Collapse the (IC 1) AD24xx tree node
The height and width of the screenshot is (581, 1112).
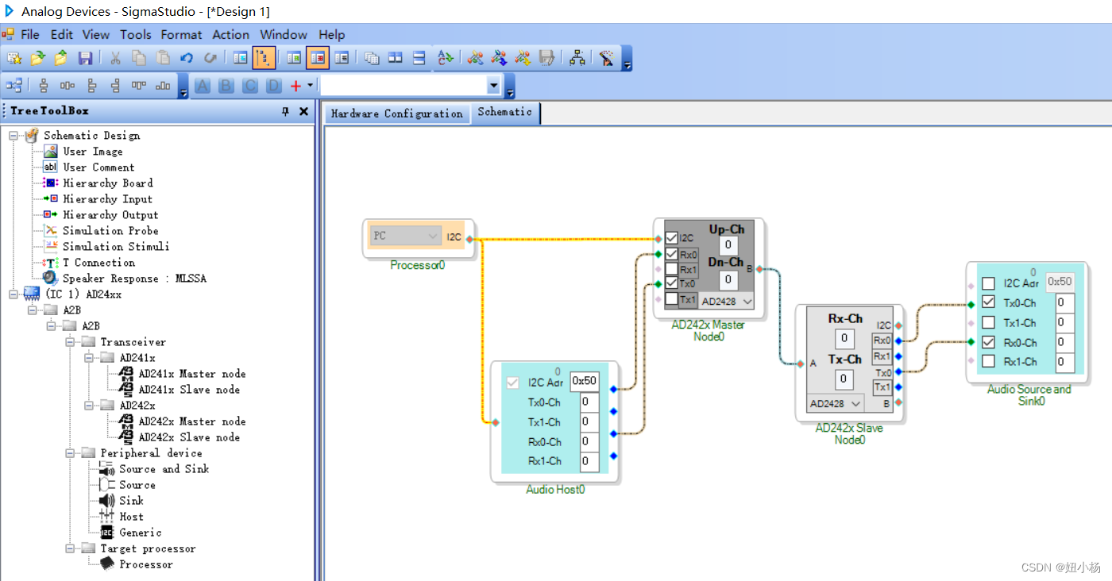click(x=14, y=294)
